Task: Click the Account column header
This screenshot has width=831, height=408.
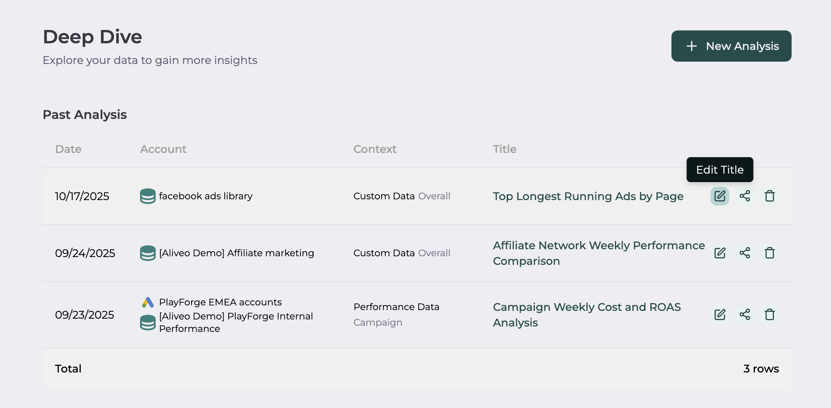Action: point(163,149)
